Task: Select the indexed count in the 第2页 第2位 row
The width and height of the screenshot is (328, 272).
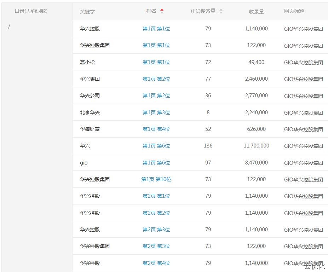Action: [x=257, y=213]
